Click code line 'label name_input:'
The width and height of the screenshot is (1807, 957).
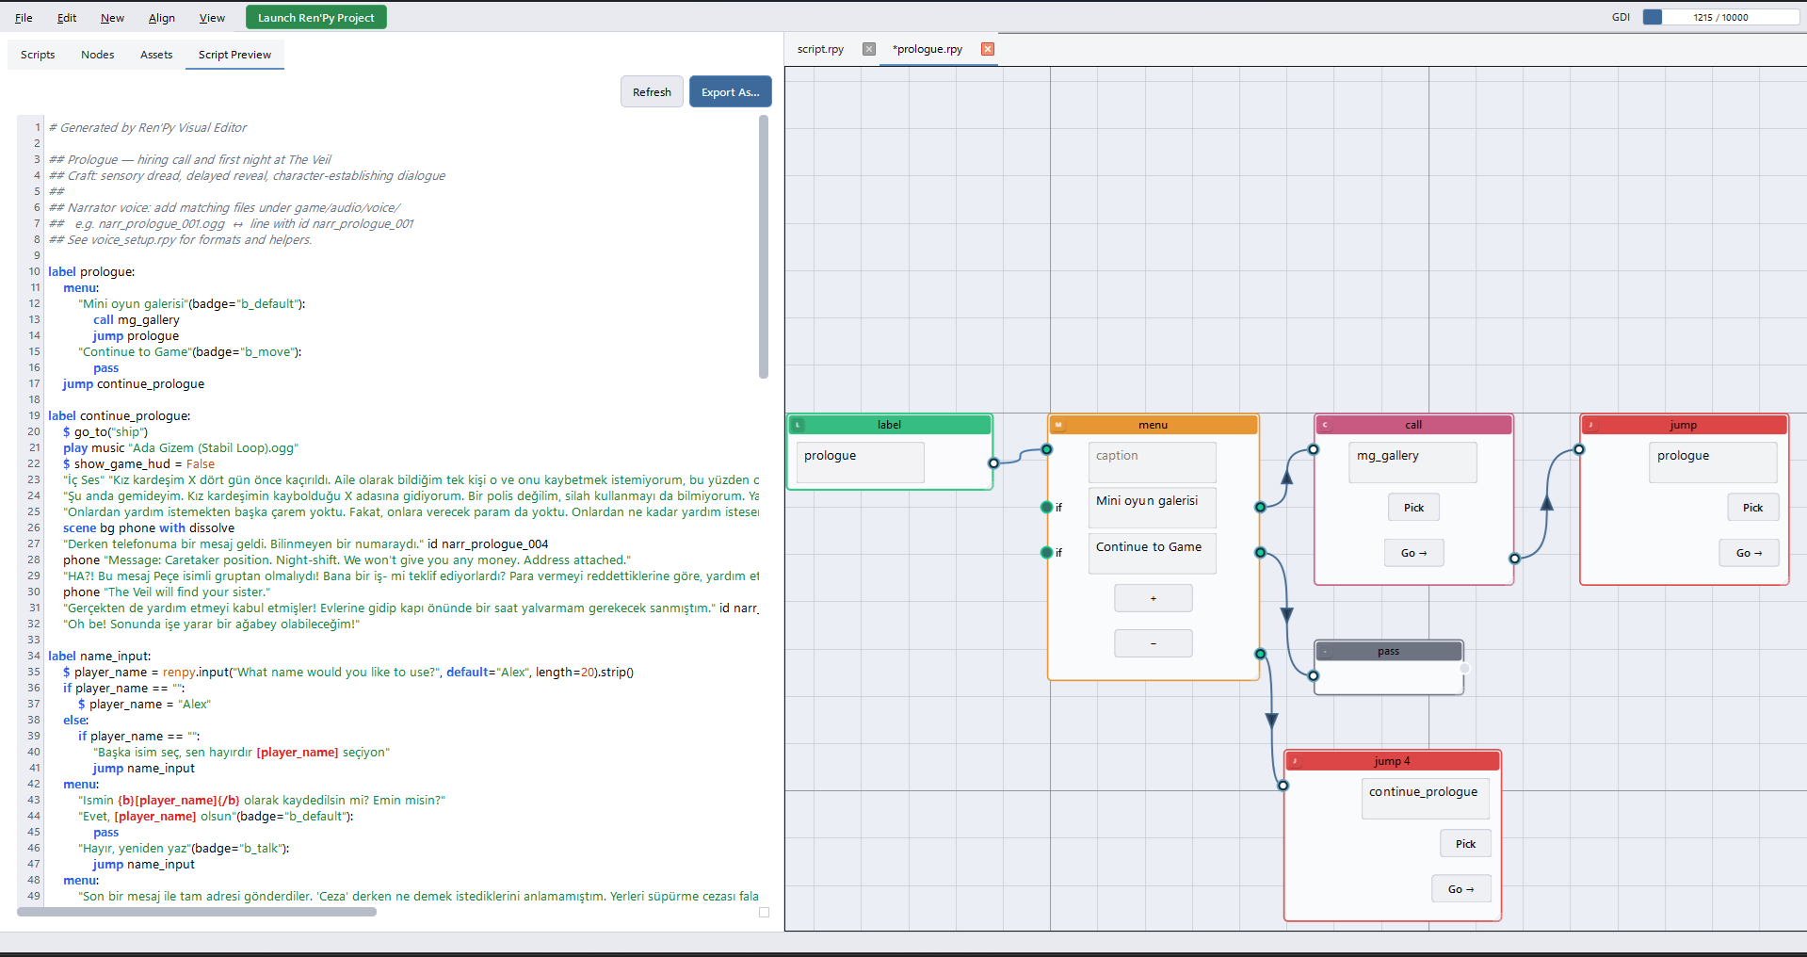coord(99,656)
